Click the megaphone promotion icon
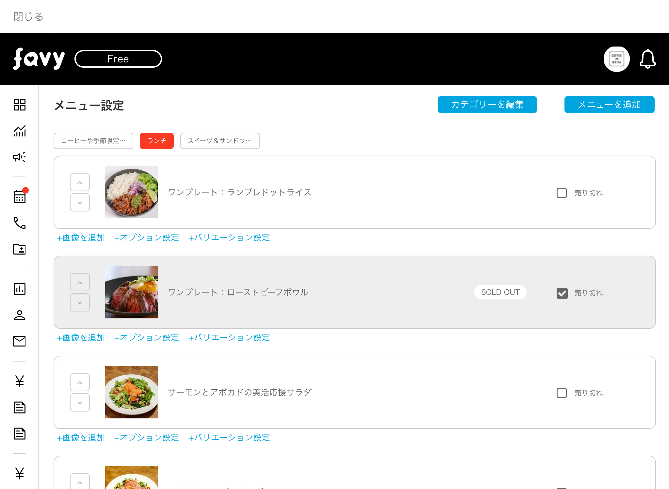 [20, 157]
